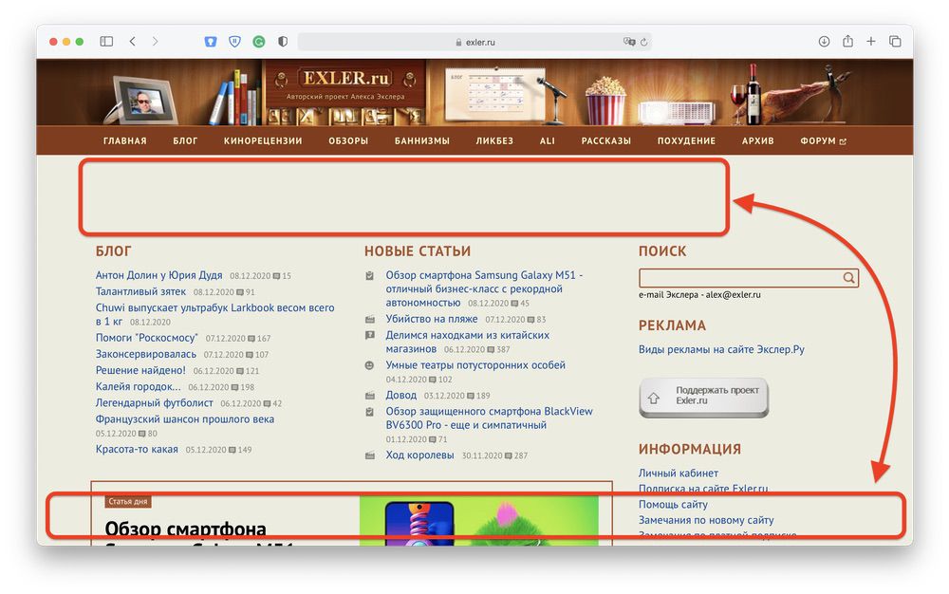Open the ALI menu item
The height and width of the screenshot is (594, 949).
(x=548, y=141)
